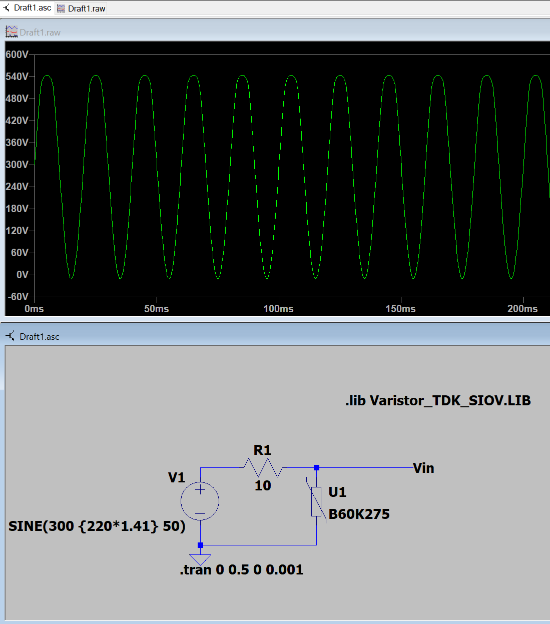Click the 600V vertical axis label
550x624 pixels.
pos(17,55)
